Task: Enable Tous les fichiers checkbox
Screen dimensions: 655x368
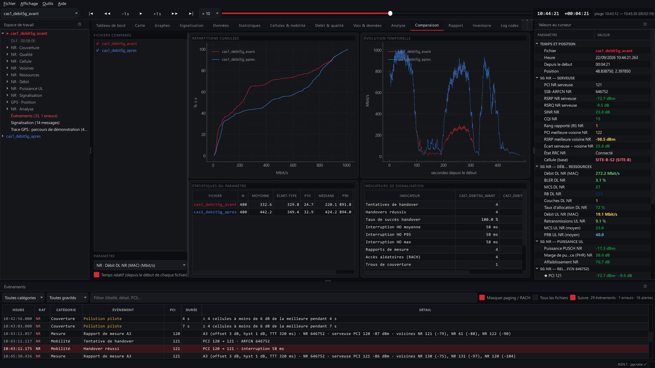Action: pos(535,297)
